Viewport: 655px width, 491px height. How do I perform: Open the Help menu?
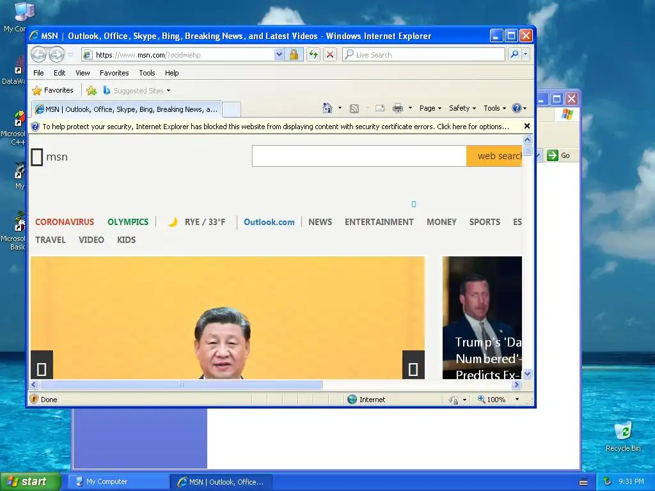click(x=171, y=73)
